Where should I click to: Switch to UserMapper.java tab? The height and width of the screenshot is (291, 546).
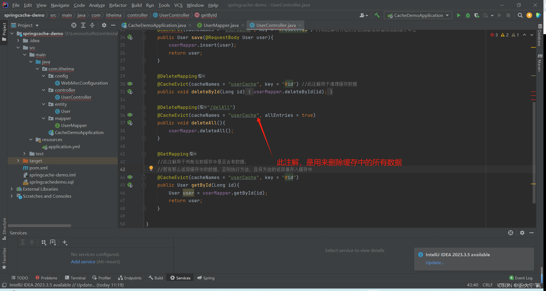[x=221, y=25]
